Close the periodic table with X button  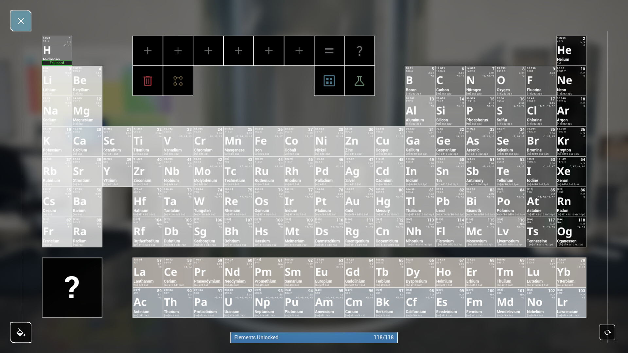click(21, 21)
